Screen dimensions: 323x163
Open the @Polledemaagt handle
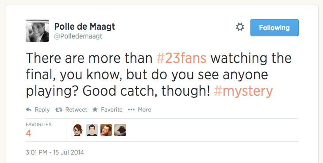pos(78,36)
